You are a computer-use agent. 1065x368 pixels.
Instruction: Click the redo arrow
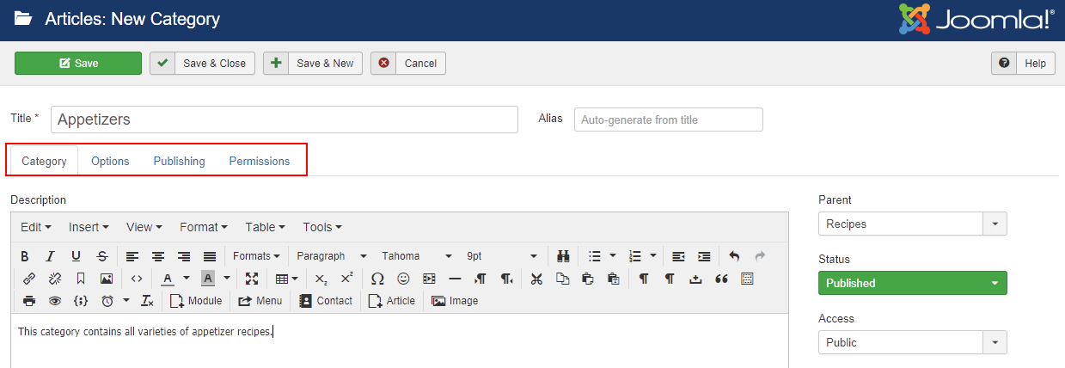point(760,256)
